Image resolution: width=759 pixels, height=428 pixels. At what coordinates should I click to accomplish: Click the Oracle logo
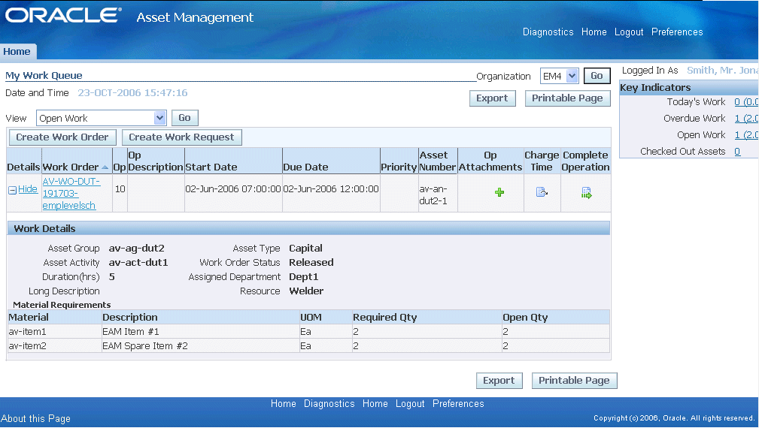click(x=63, y=15)
